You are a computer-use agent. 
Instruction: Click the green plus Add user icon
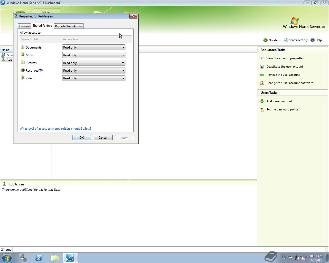point(262,101)
